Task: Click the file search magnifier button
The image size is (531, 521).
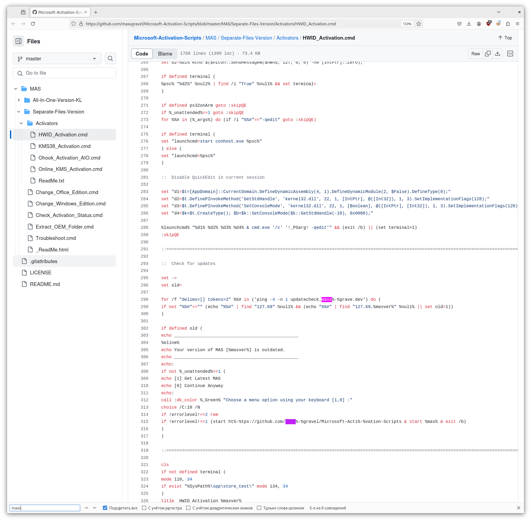Action: 110,58
